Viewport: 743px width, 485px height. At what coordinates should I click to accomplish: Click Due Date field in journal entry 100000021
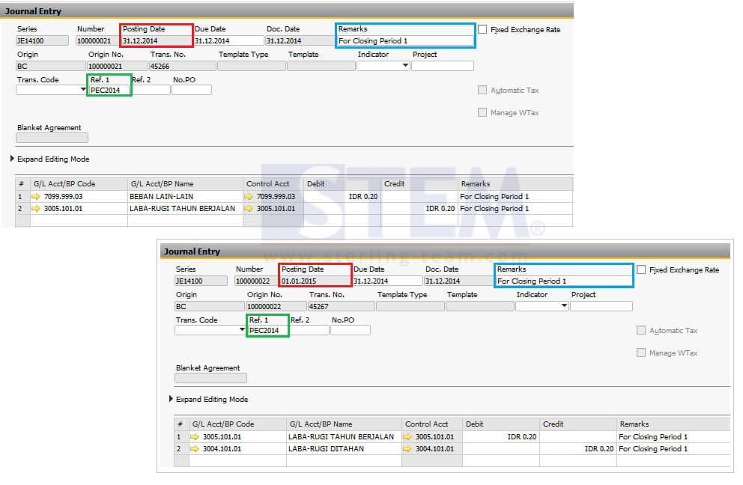tap(228, 40)
